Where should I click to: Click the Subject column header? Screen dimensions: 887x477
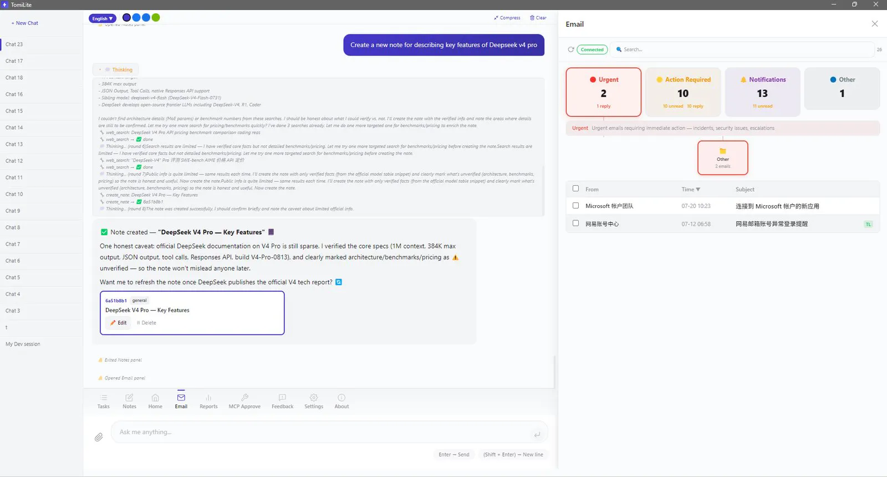click(x=745, y=189)
